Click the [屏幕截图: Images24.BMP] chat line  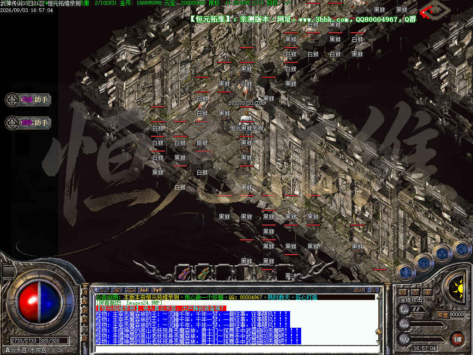(129, 303)
